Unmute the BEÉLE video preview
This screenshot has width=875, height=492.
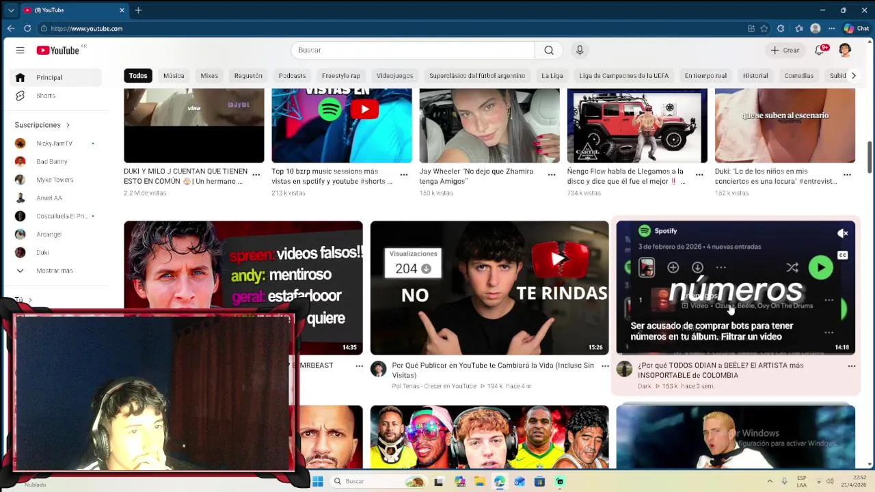click(842, 234)
